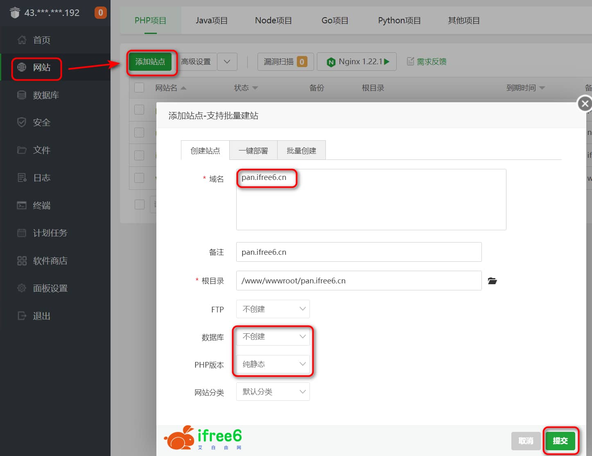The image size is (592, 456).
Task: Click the 需求反馈 feedback link
Action: pyautogui.click(x=431, y=61)
